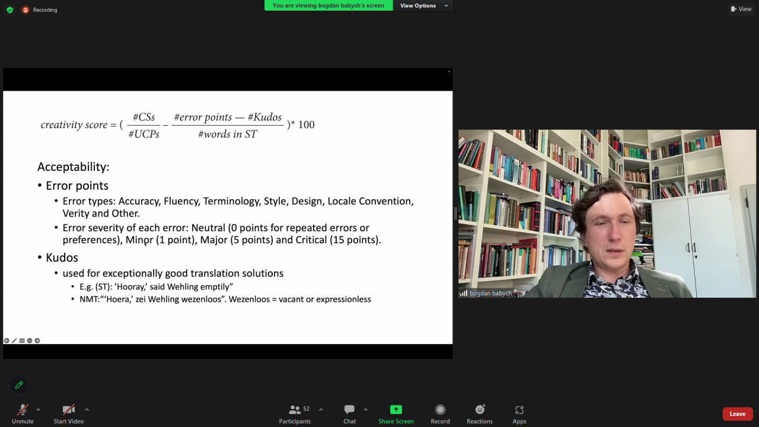The image size is (759, 427).
Task: Expand the arrow next to Participants
Action: tap(321, 409)
